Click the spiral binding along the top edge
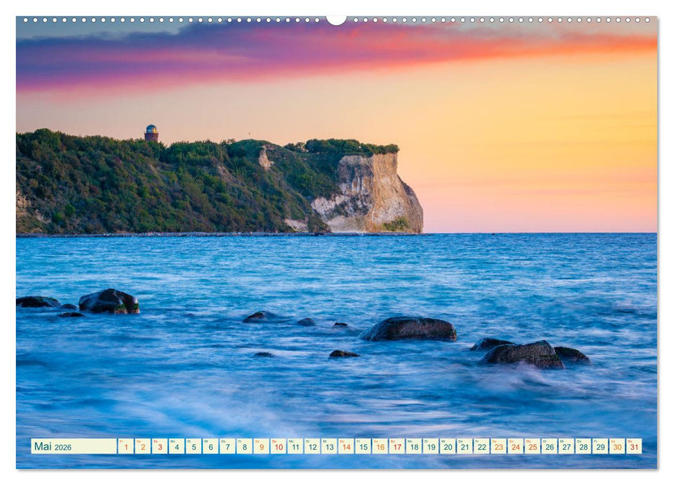Viewport: 673px width, 485px height. coord(208,22)
